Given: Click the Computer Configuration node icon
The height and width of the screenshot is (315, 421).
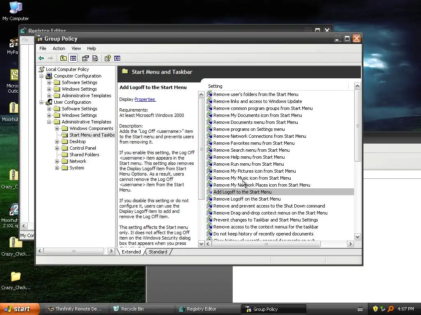Looking at the screenshot, I should (49, 76).
